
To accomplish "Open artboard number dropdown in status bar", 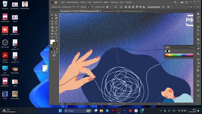I will (x=90, y=104).
